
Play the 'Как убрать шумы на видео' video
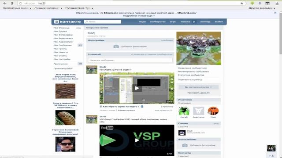137,88
